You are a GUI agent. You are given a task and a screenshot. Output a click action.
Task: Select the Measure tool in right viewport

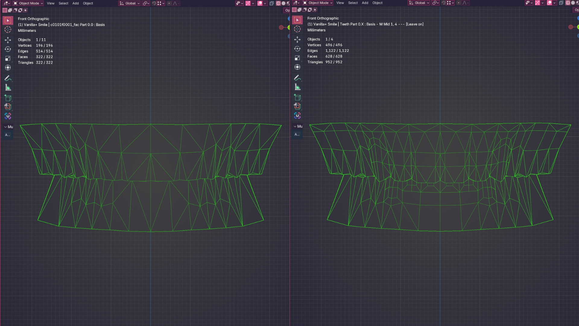coord(297,87)
